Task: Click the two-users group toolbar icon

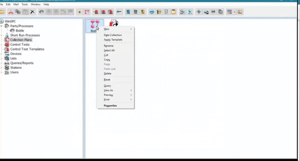Action: pyautogui.click(x=183, y=12)
